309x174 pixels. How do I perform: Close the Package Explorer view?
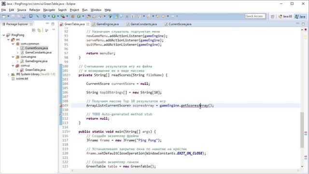pyautogui.click(x=31, y=24)
